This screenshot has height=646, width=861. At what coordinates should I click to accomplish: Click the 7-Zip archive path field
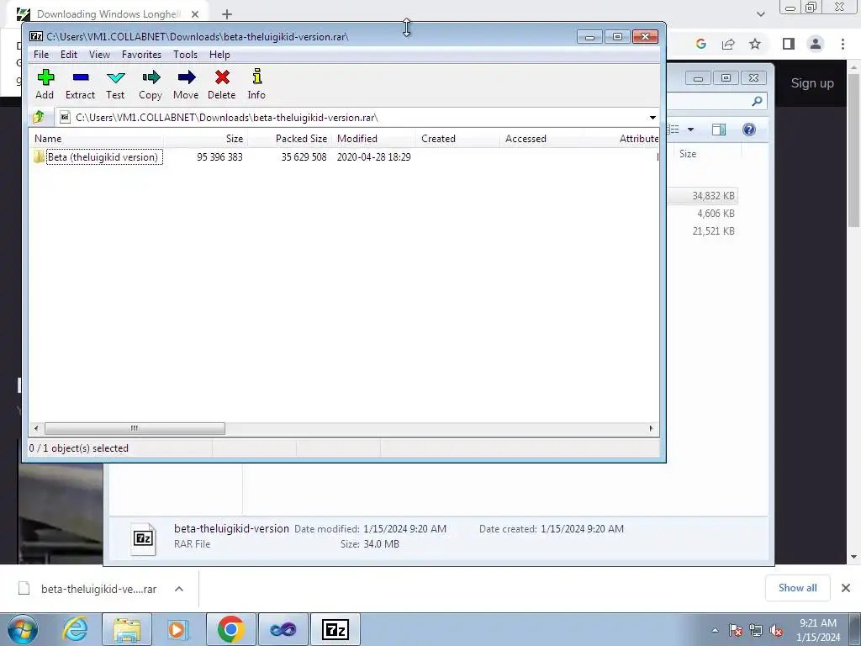coord(351,118)
